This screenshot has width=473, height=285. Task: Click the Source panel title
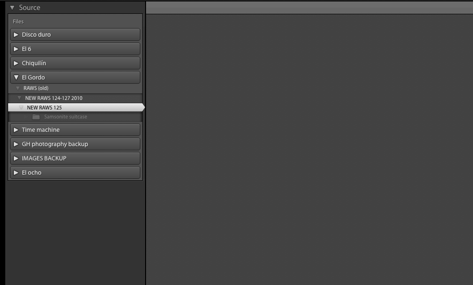tap(30, 8)
